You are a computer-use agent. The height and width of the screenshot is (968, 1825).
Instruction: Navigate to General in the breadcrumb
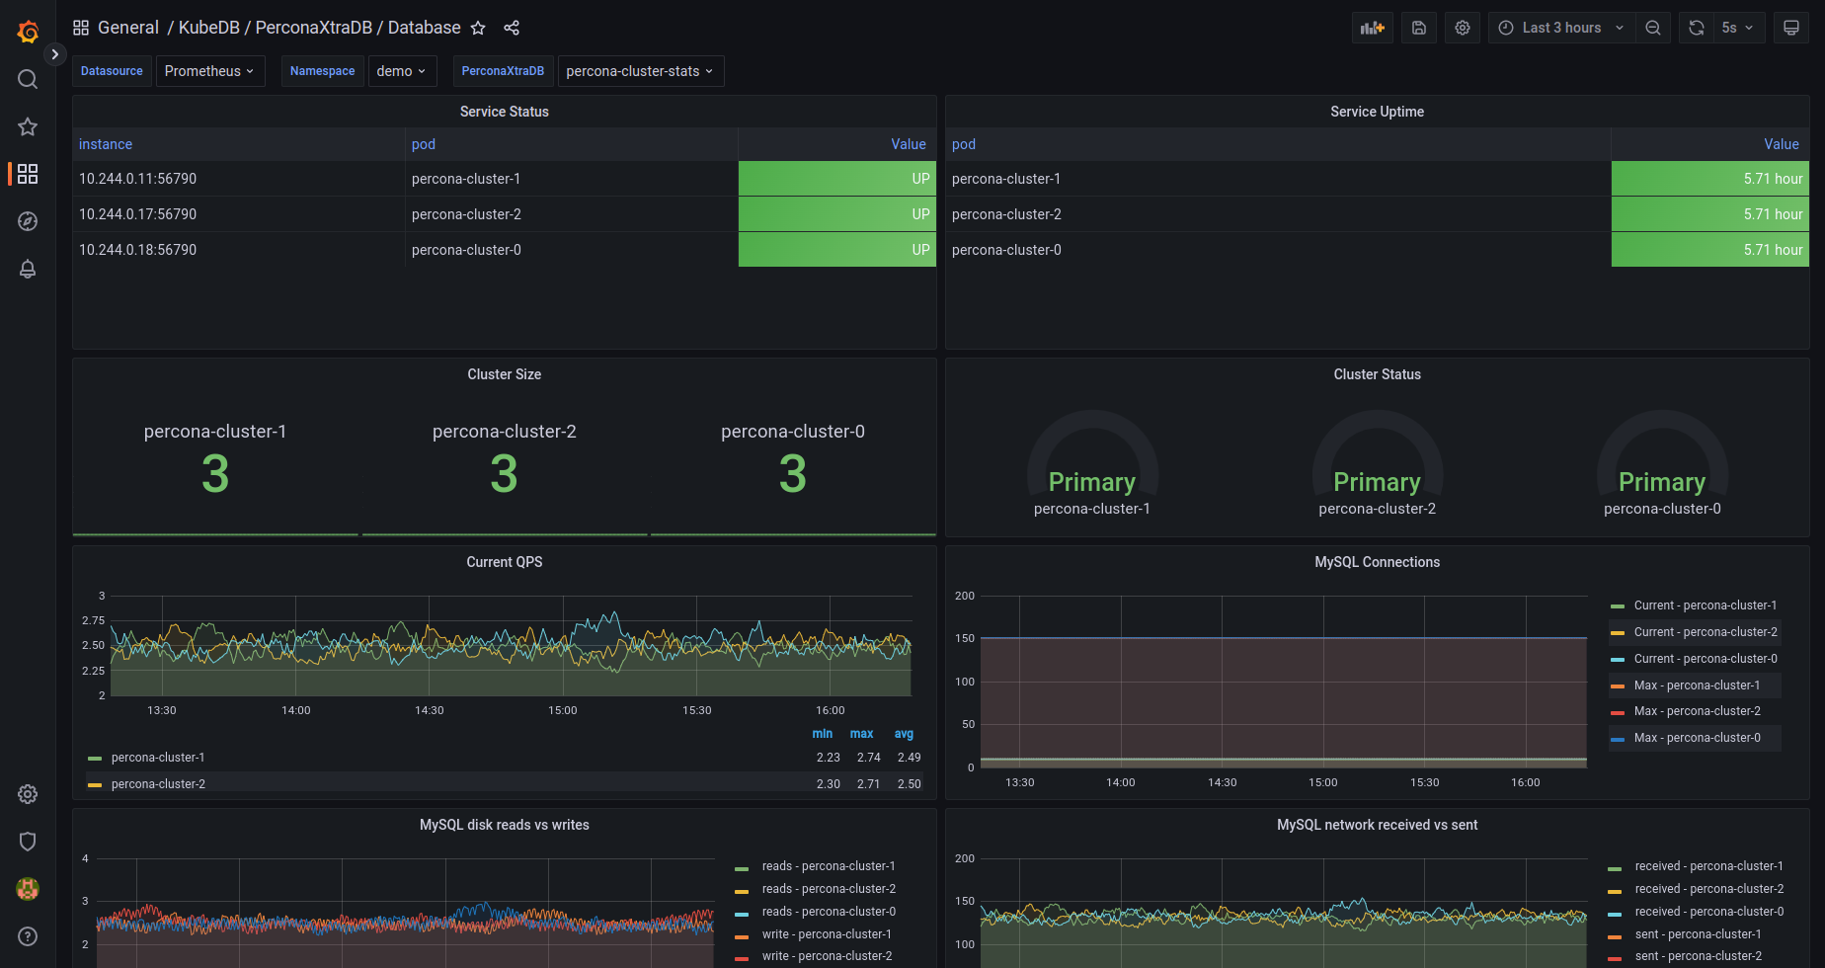(128, 27)
